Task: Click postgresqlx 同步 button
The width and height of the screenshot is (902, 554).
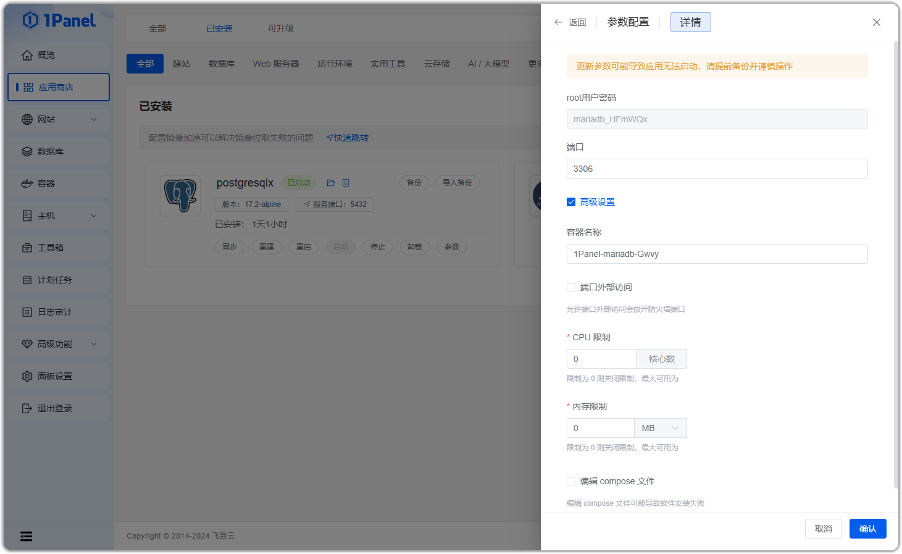Action: [x=230, y=247]
